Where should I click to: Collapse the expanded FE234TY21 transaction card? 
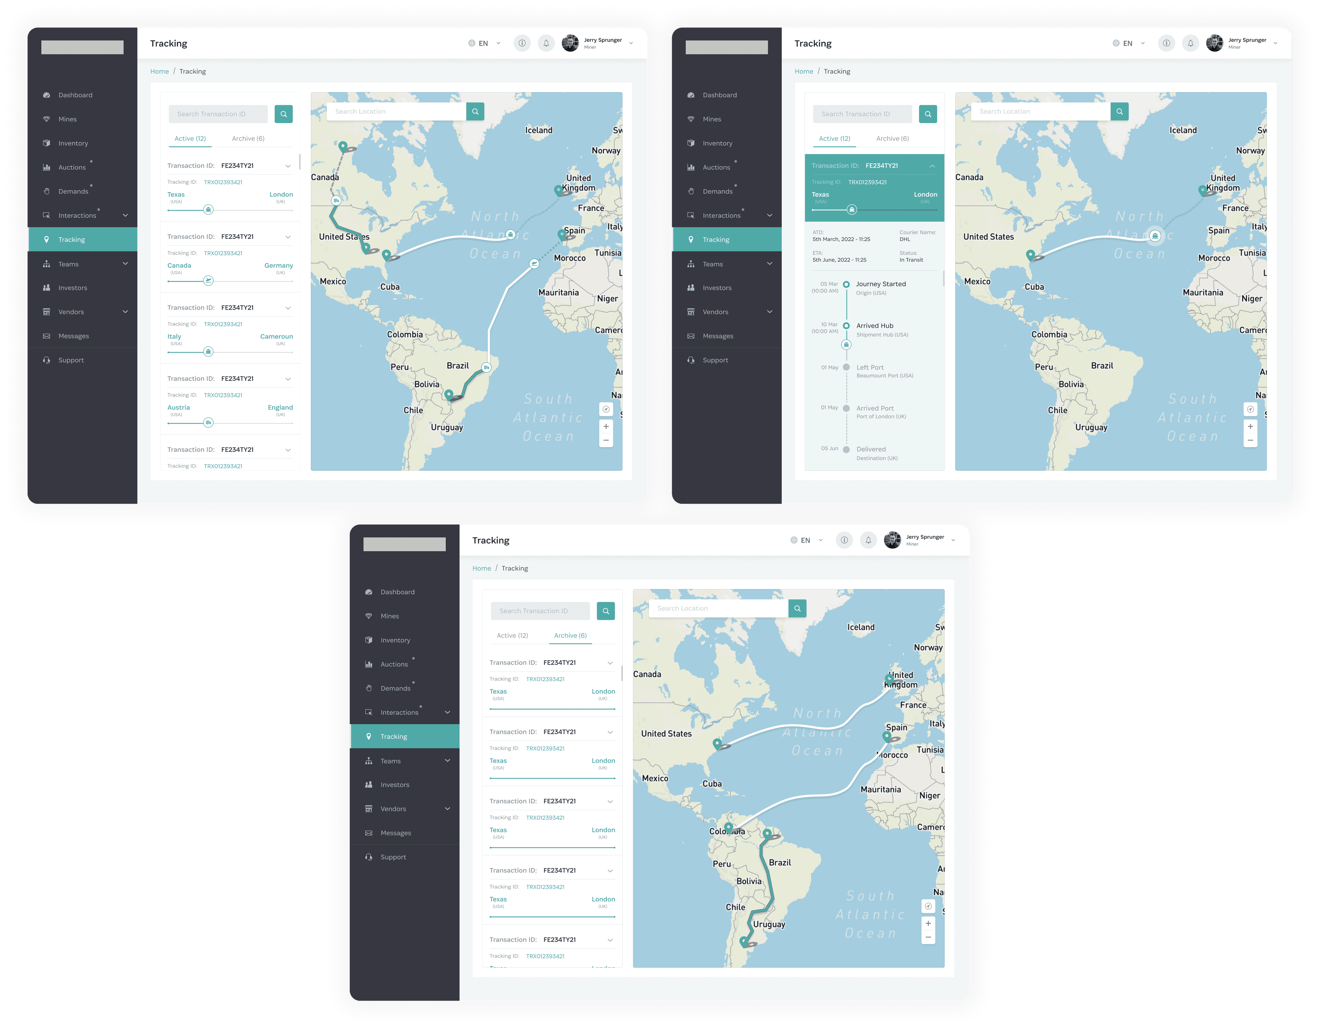(x=932, y=166)
